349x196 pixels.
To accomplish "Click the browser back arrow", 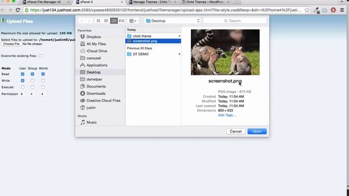I will [3, 10].
